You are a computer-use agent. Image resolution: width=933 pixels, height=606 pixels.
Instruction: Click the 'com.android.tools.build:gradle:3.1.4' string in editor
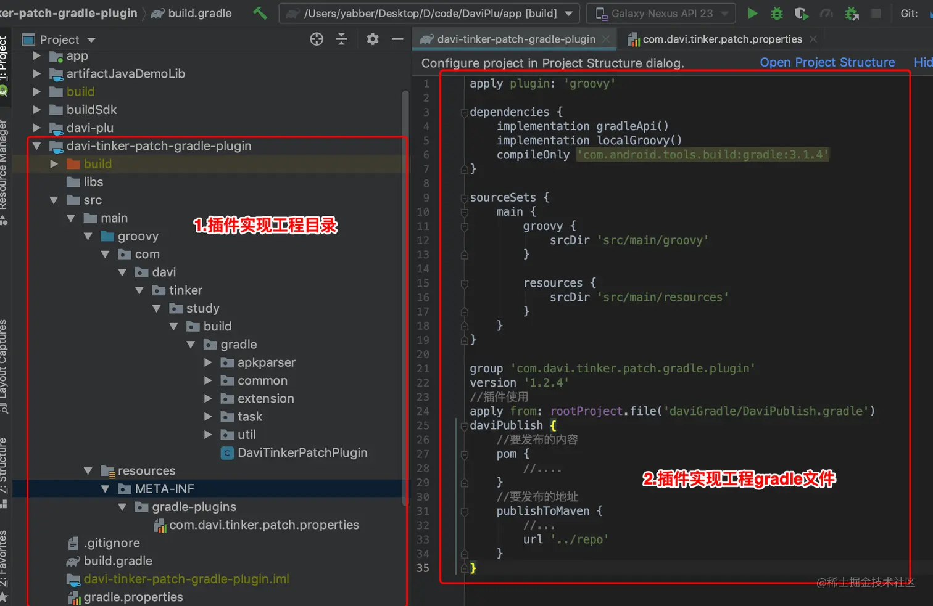point(703,155)
